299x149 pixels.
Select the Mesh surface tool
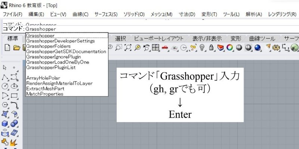[14, 133]
